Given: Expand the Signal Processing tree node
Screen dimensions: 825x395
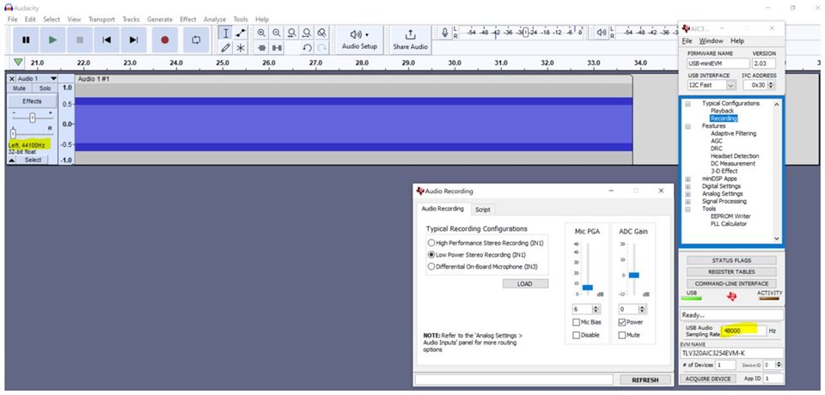Looking at the screenshot, I should tap(687, 202).
